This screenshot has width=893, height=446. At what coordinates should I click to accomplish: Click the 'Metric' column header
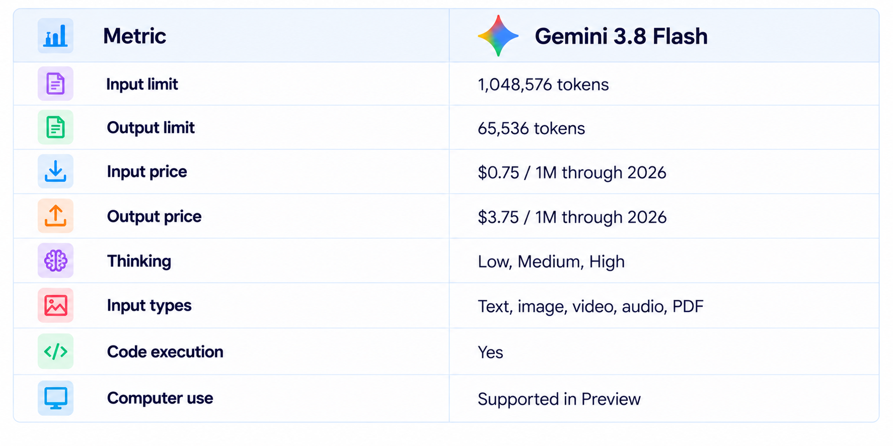[x=134, y=36]
